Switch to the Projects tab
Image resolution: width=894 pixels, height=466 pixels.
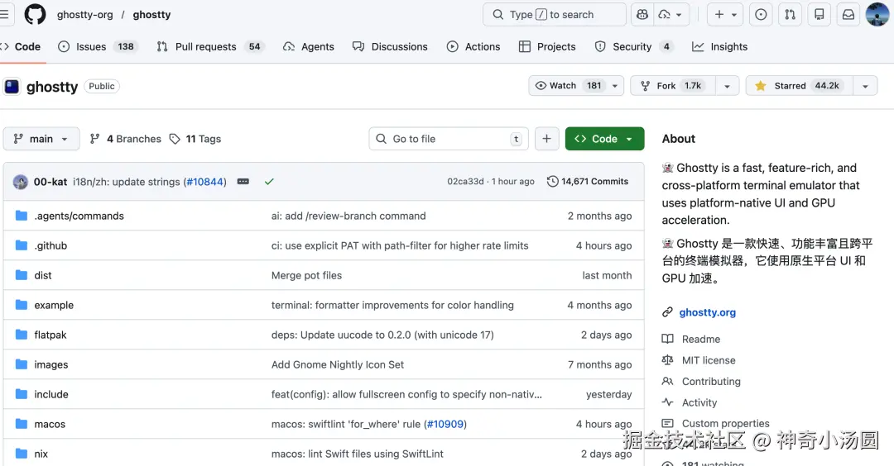(x=547, y=46)
